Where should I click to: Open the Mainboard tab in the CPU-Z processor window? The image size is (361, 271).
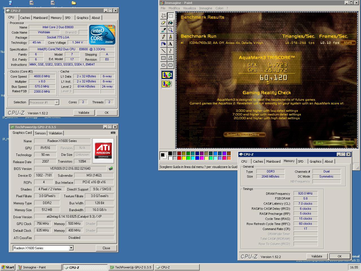[x=40, y=18]
